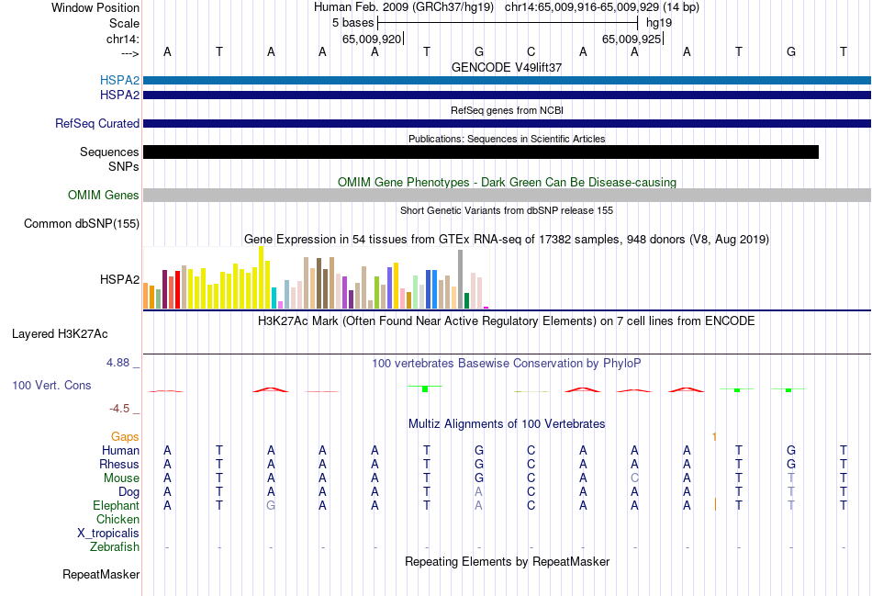
Task: Click the PhyloP lower limit value -4.5
Action: click(119, 409)
